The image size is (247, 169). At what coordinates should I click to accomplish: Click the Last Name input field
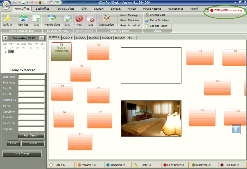coord(31,77)
